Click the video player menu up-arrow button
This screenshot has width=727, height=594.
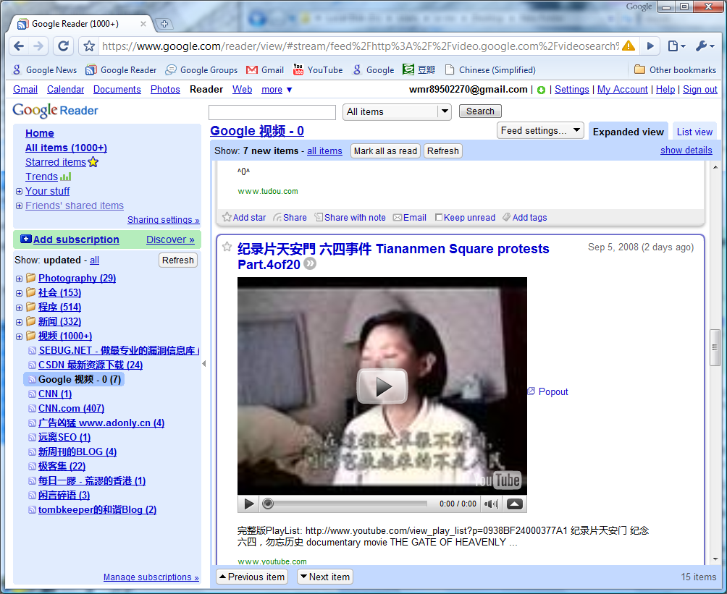coord(515,504)
